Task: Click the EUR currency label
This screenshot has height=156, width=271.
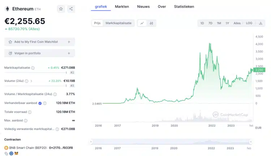Action: [258, 128]
